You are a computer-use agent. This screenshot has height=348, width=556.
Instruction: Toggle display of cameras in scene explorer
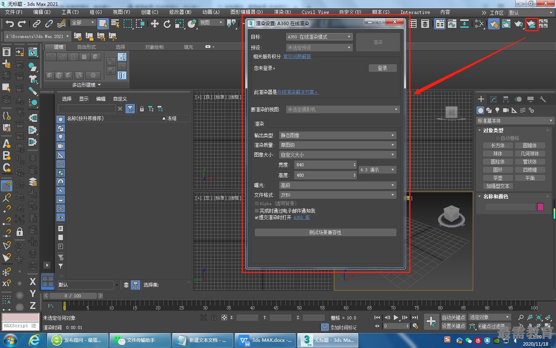[x=61, y=146]
